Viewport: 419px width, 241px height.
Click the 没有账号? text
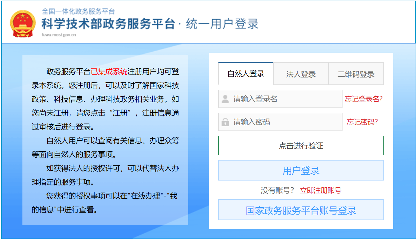(277, 190)
